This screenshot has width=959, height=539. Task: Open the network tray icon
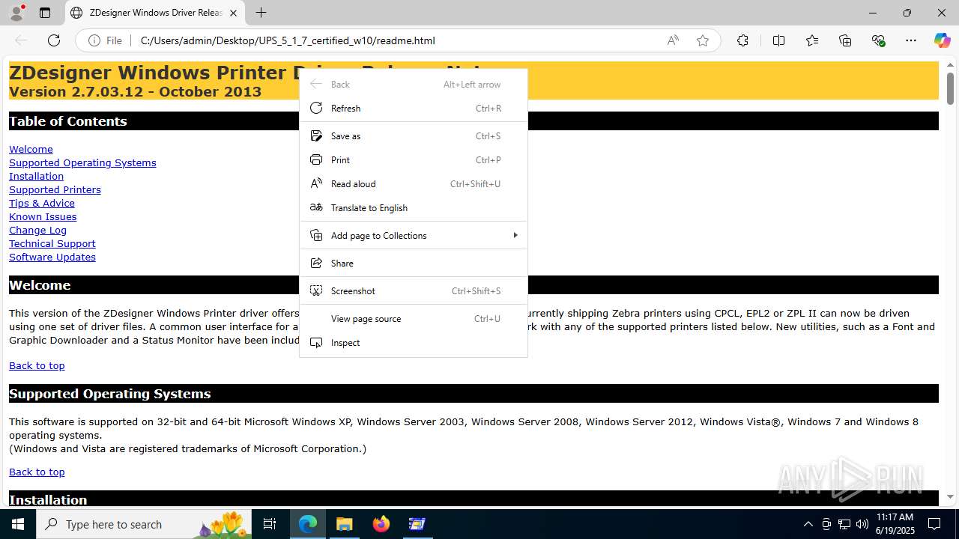[844, 524]
